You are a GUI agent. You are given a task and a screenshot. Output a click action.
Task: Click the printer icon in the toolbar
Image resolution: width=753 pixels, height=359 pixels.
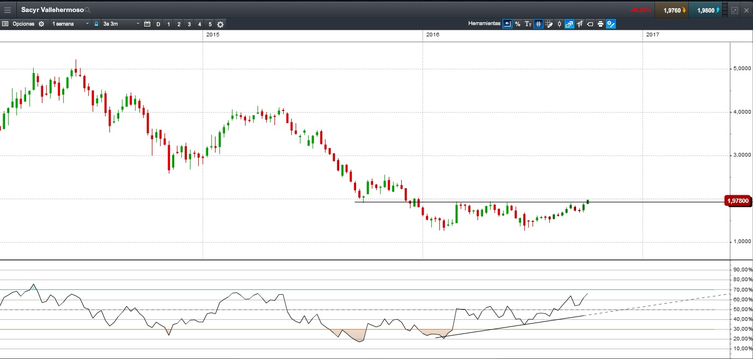coord(600,24)
